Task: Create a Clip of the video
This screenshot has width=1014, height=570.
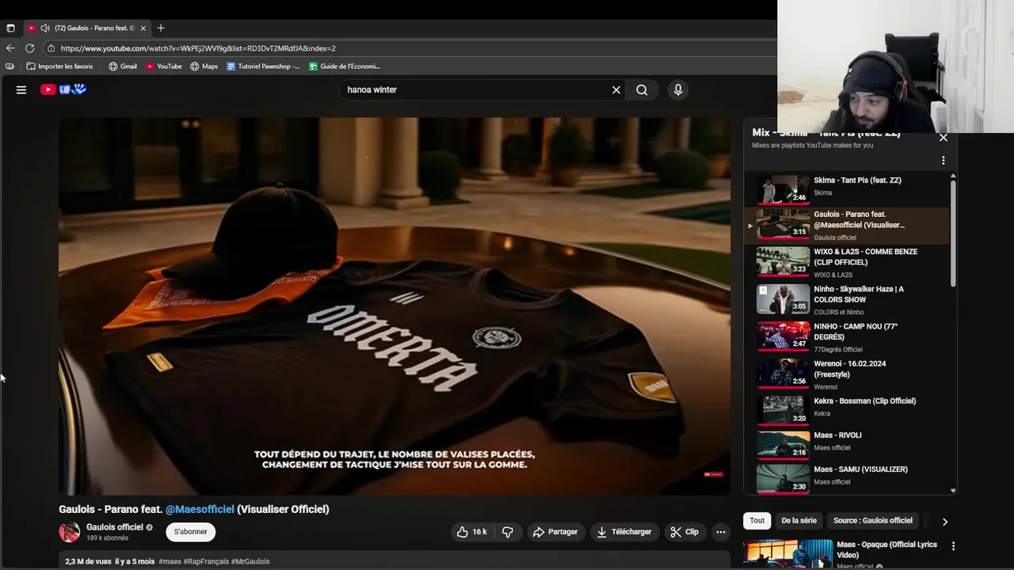Action: [x=685, y=532]
